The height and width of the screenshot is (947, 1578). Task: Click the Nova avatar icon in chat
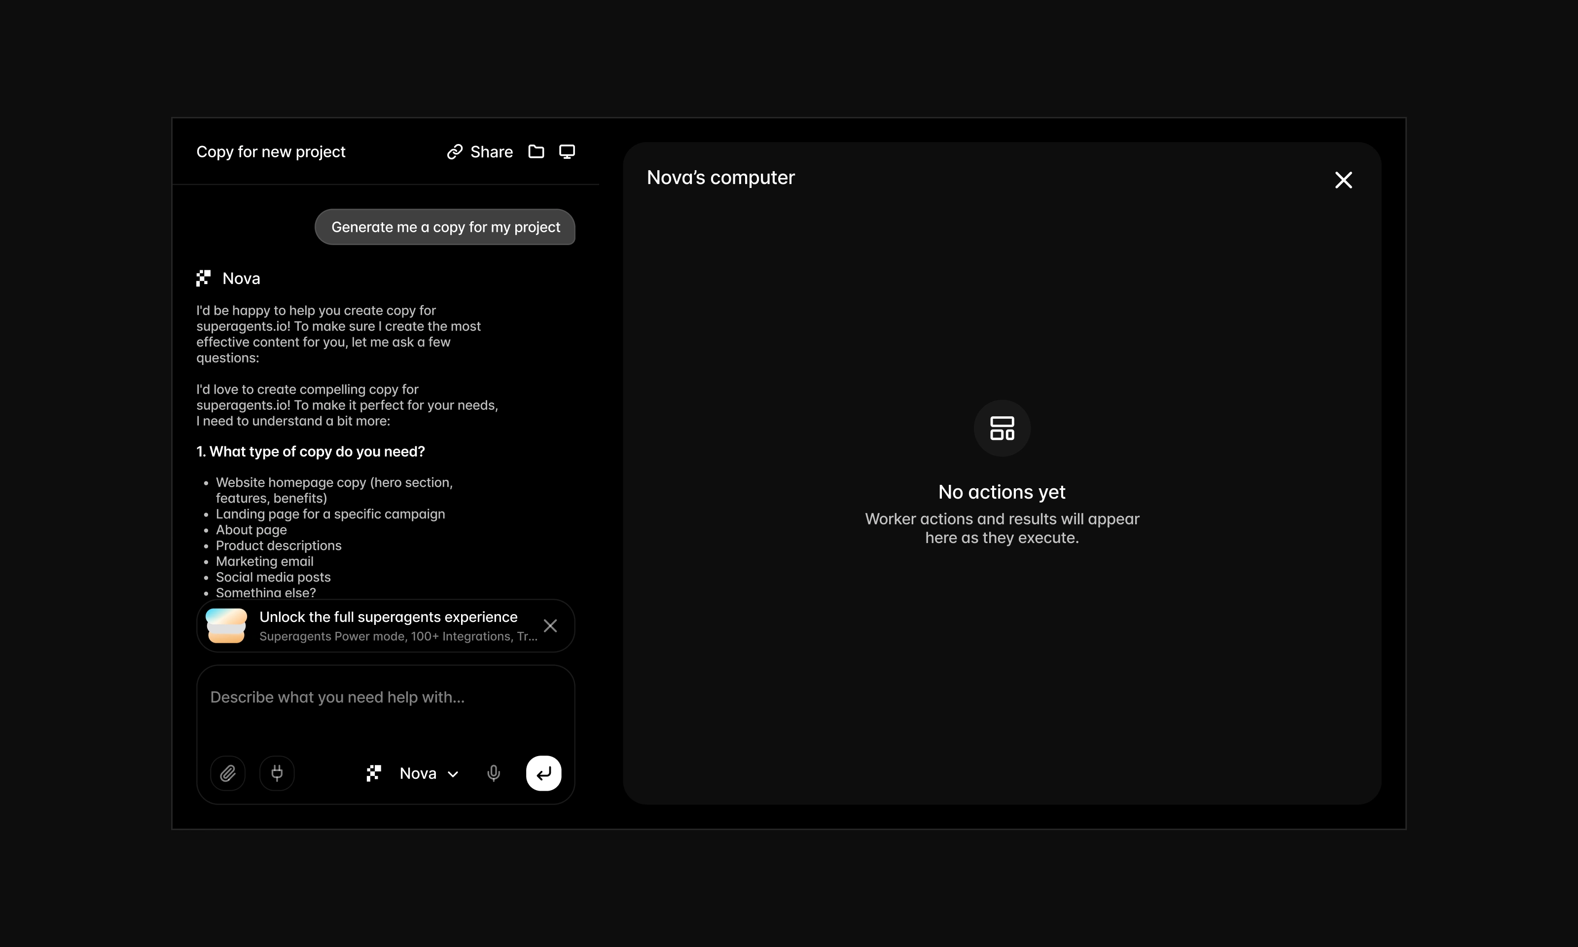click(204, 278)
